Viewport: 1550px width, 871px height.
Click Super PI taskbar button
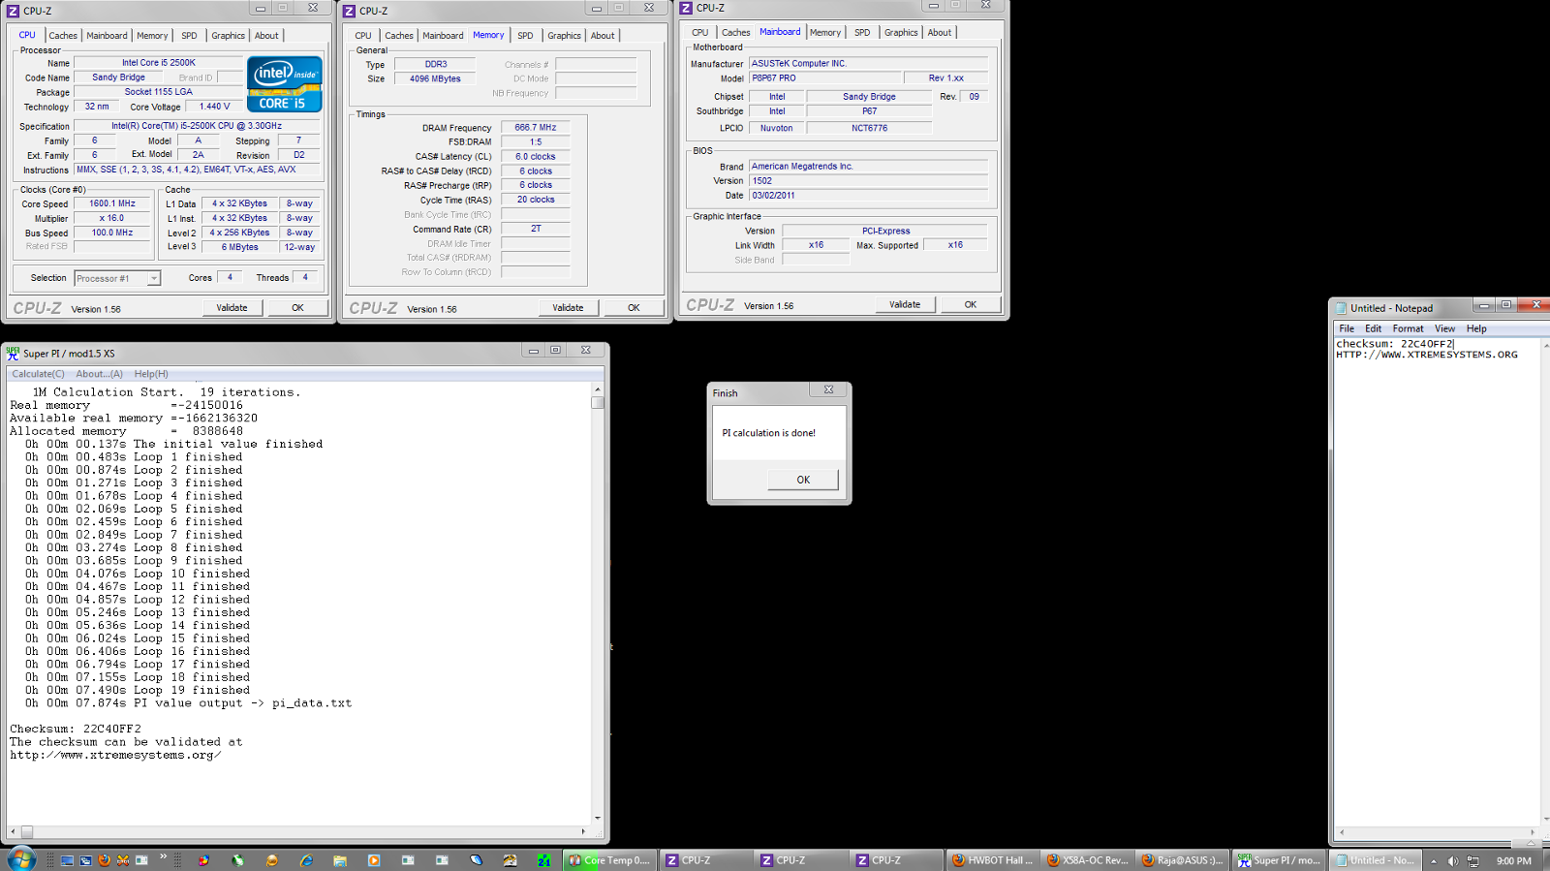tap(1278, 860)
